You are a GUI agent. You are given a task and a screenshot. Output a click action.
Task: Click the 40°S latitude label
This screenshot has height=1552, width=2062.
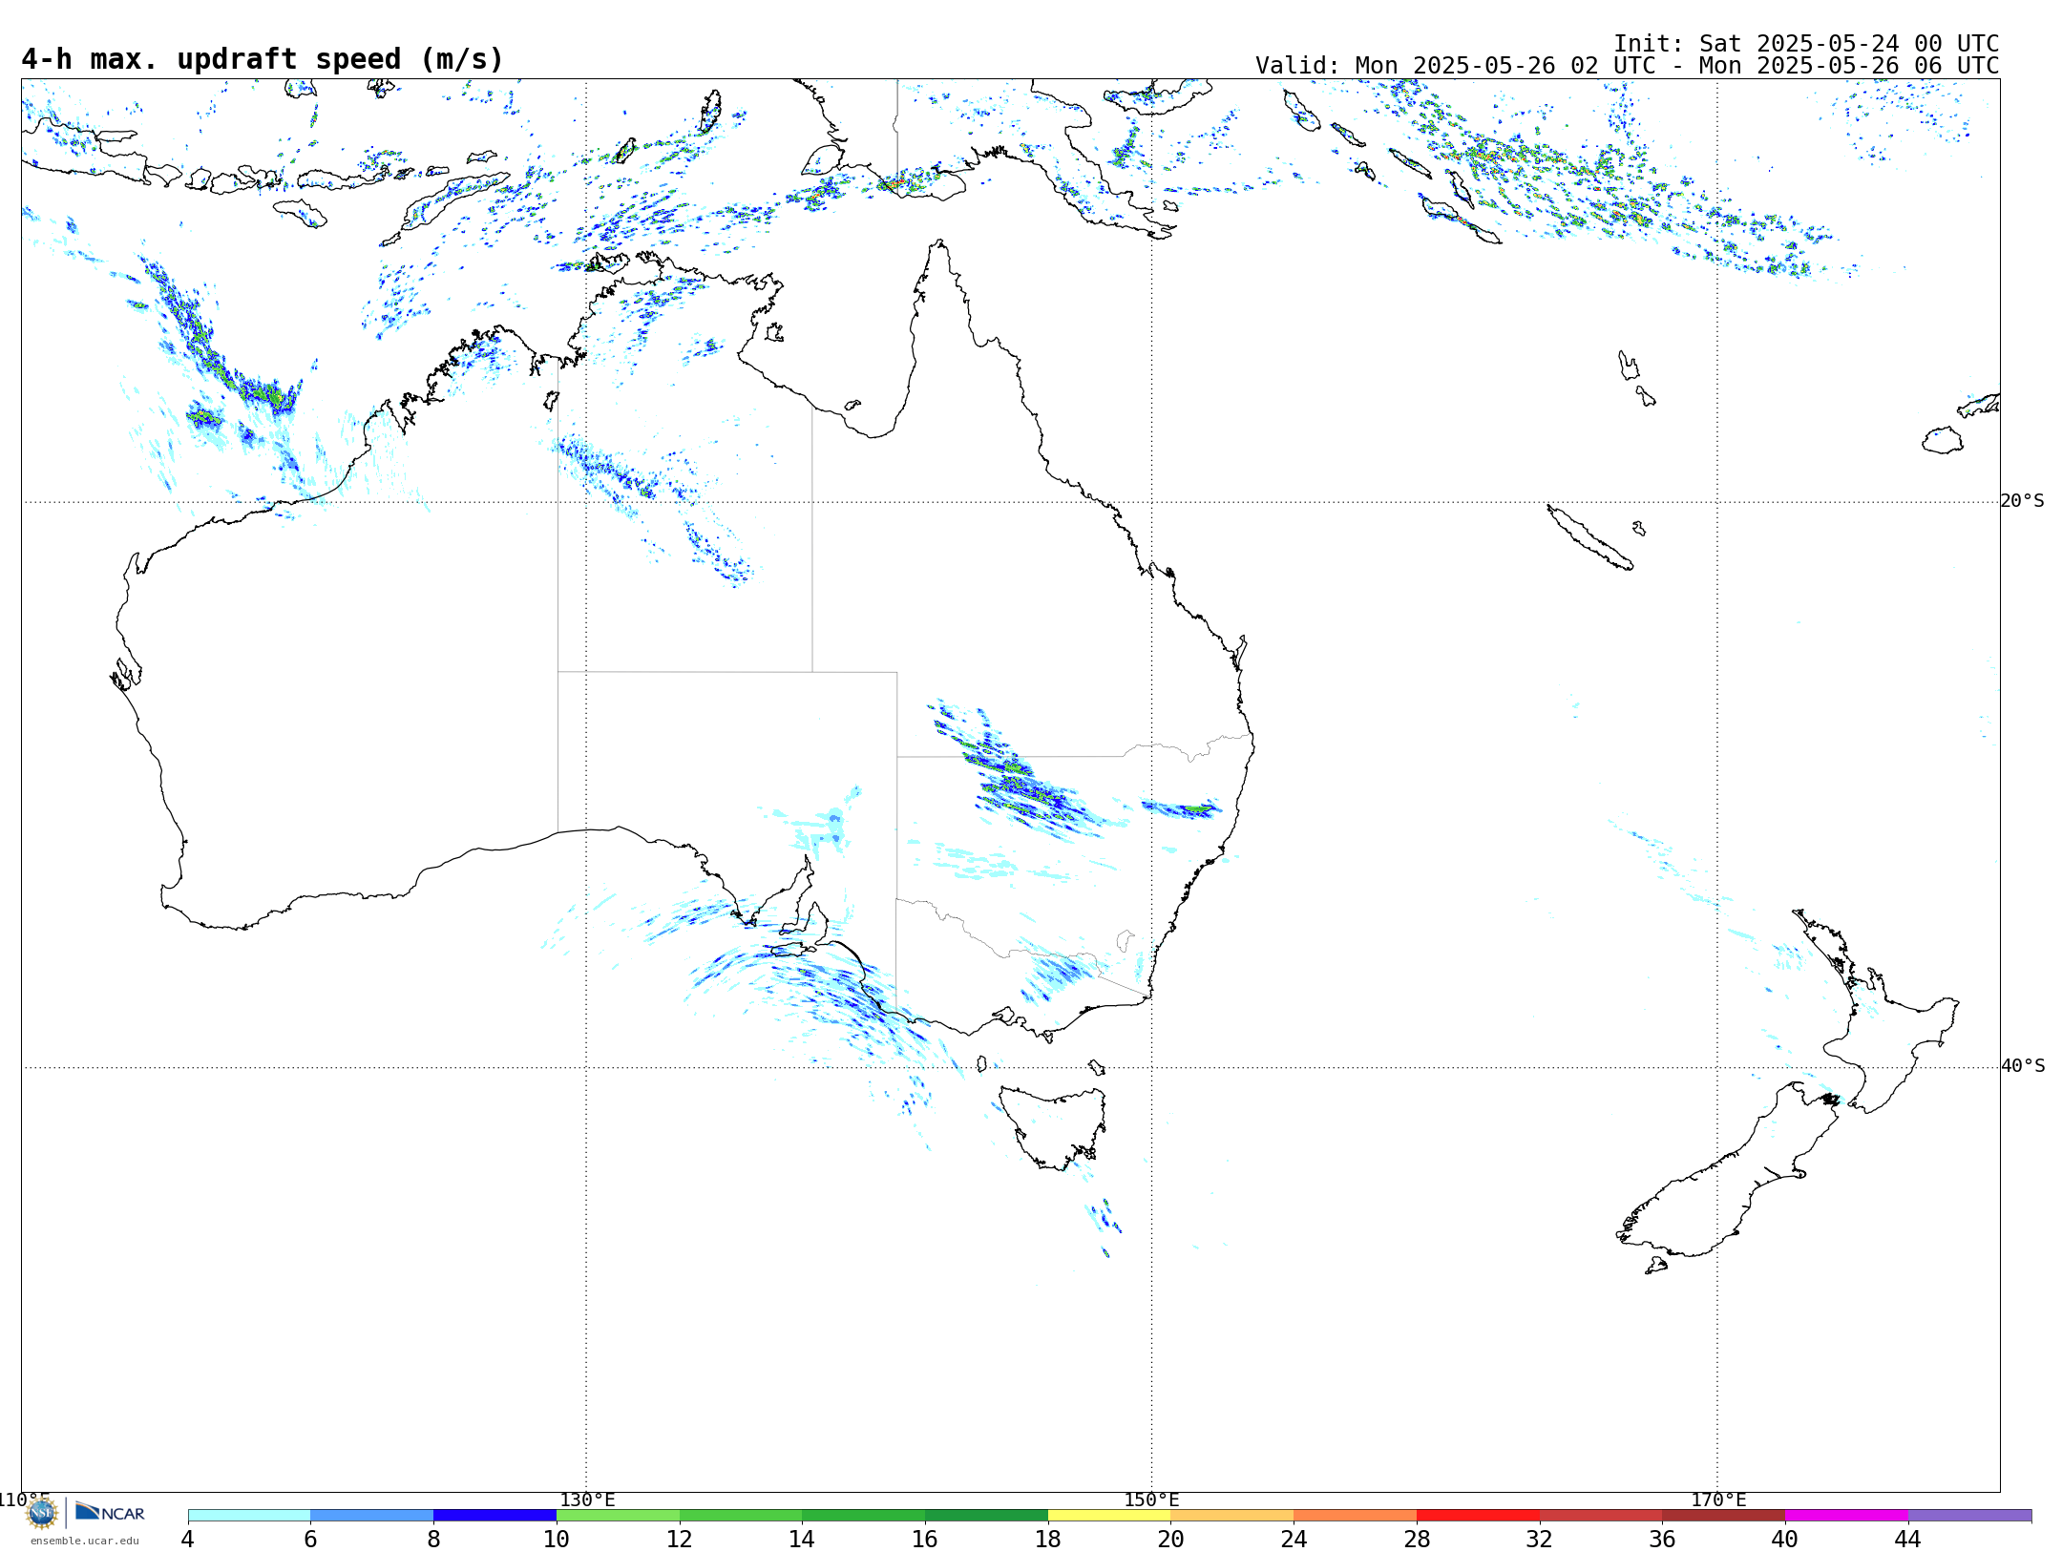pos(2023,1066)
